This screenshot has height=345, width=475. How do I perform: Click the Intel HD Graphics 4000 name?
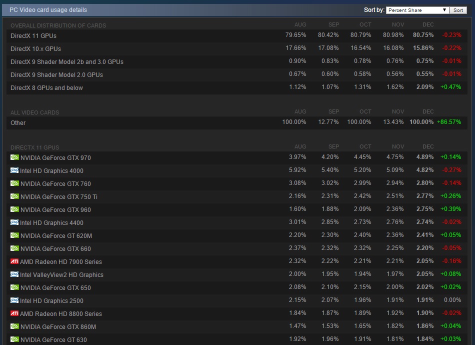tap(51, 171)
